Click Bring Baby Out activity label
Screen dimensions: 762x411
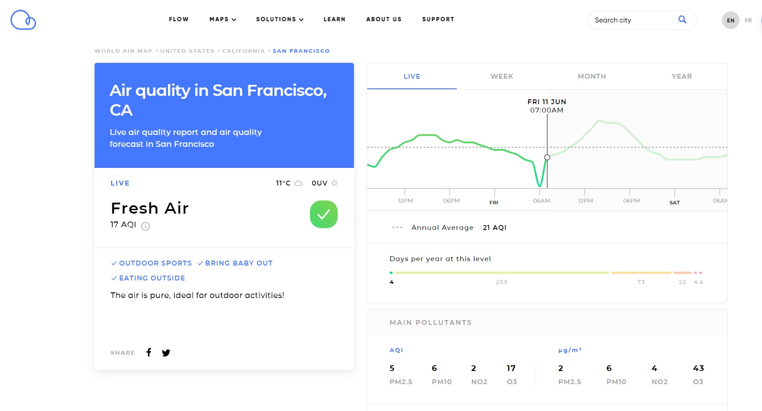pos(235,263)
